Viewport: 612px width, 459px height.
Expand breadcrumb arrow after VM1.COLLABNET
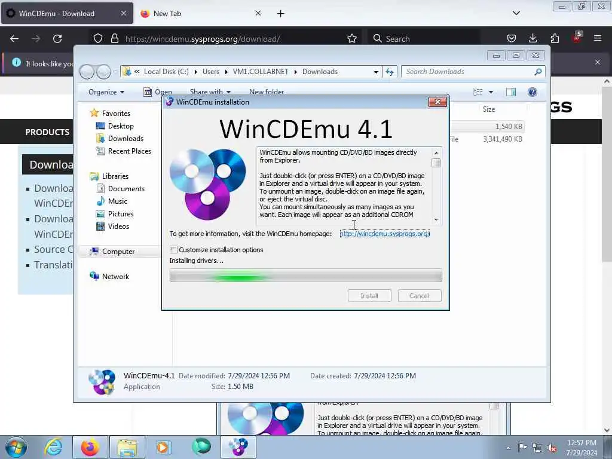pos(295,72)
